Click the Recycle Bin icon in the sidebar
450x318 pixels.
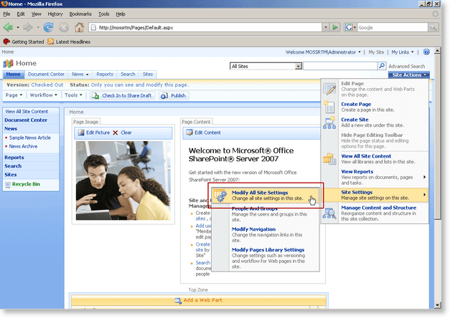point(8,185)
